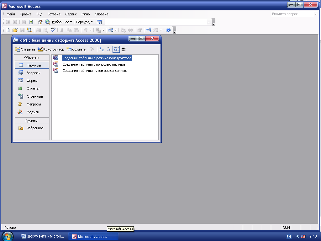The width and height of the screenshot is (321, 241).
Task: Open the dropdown arrow beside Введите вопрос
Action: coord(316,14)
